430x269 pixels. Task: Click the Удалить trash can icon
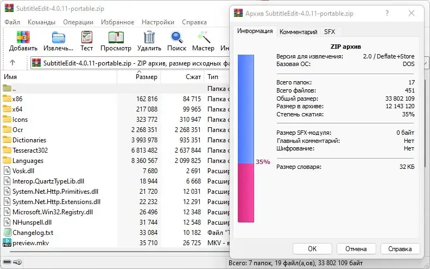click(149, 37)
